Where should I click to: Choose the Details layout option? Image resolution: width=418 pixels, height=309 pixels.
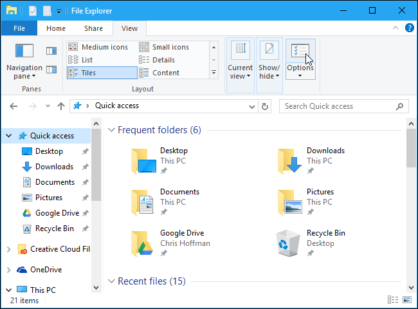[x=163, y=60]
